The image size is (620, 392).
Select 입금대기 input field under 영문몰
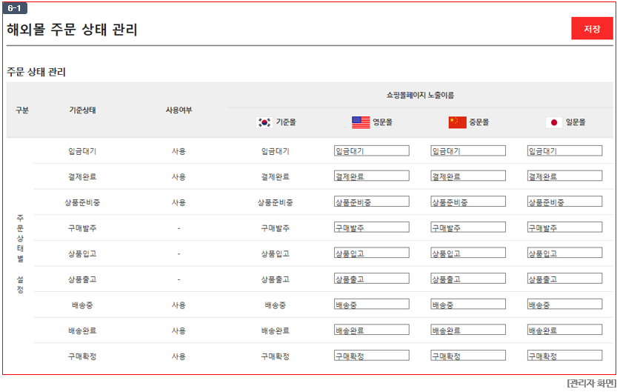(372, 150)
